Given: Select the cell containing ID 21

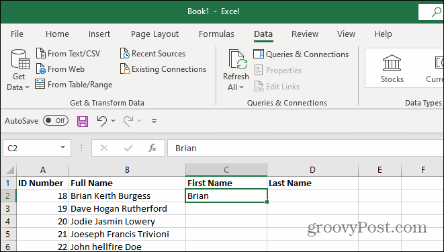Looking at the screenshot, I should 43,234.
